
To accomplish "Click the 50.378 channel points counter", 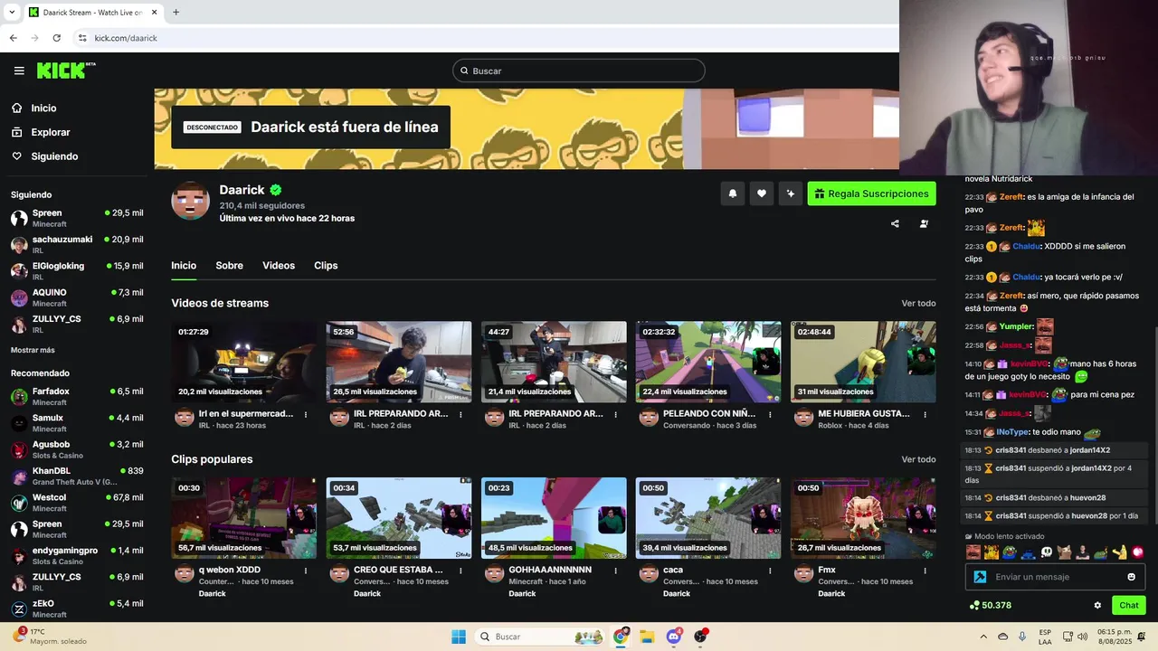I will pyautogui.click(x=990, y=606).
